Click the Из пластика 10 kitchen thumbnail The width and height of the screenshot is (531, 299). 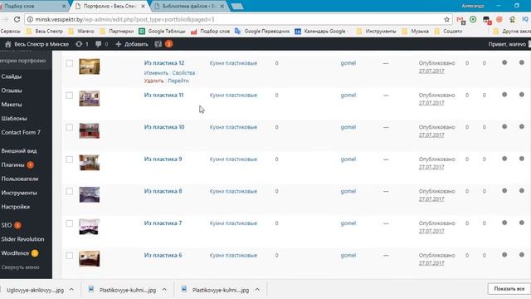point(90,130)
